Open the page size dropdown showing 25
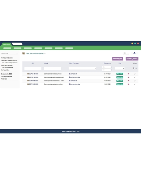 (126, 53)
